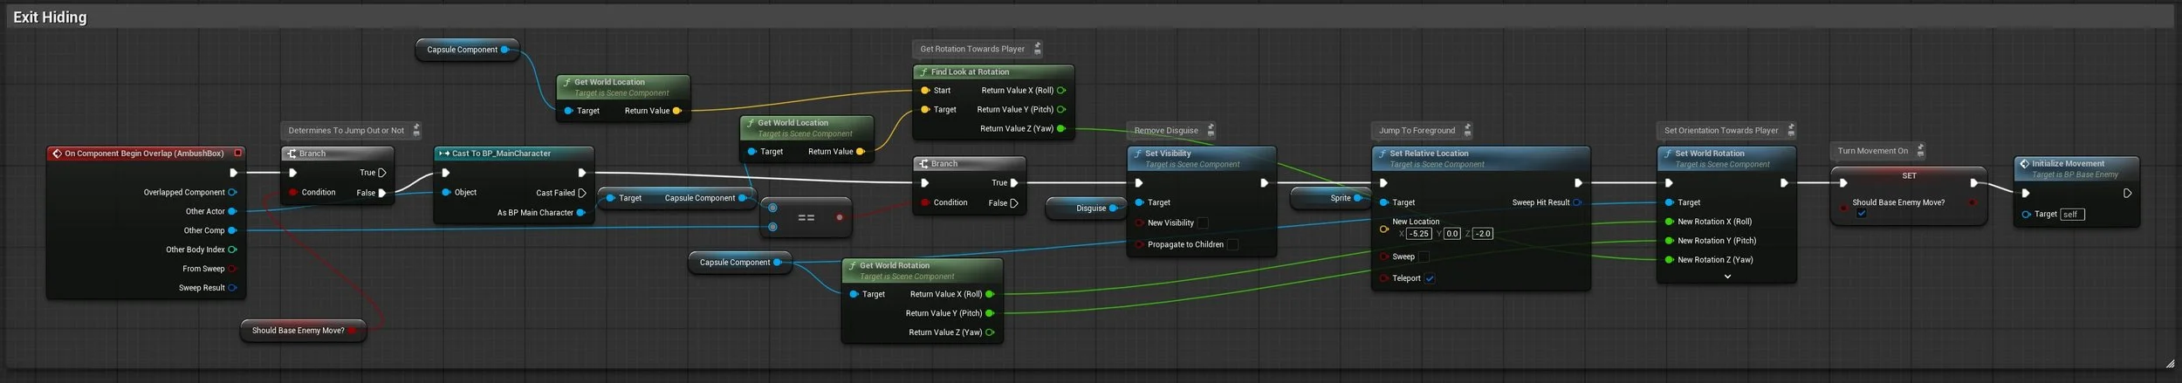Click the cast icon on Cast To BP_MainCharacter
The image size is (2182, 383).
(444, 154)
